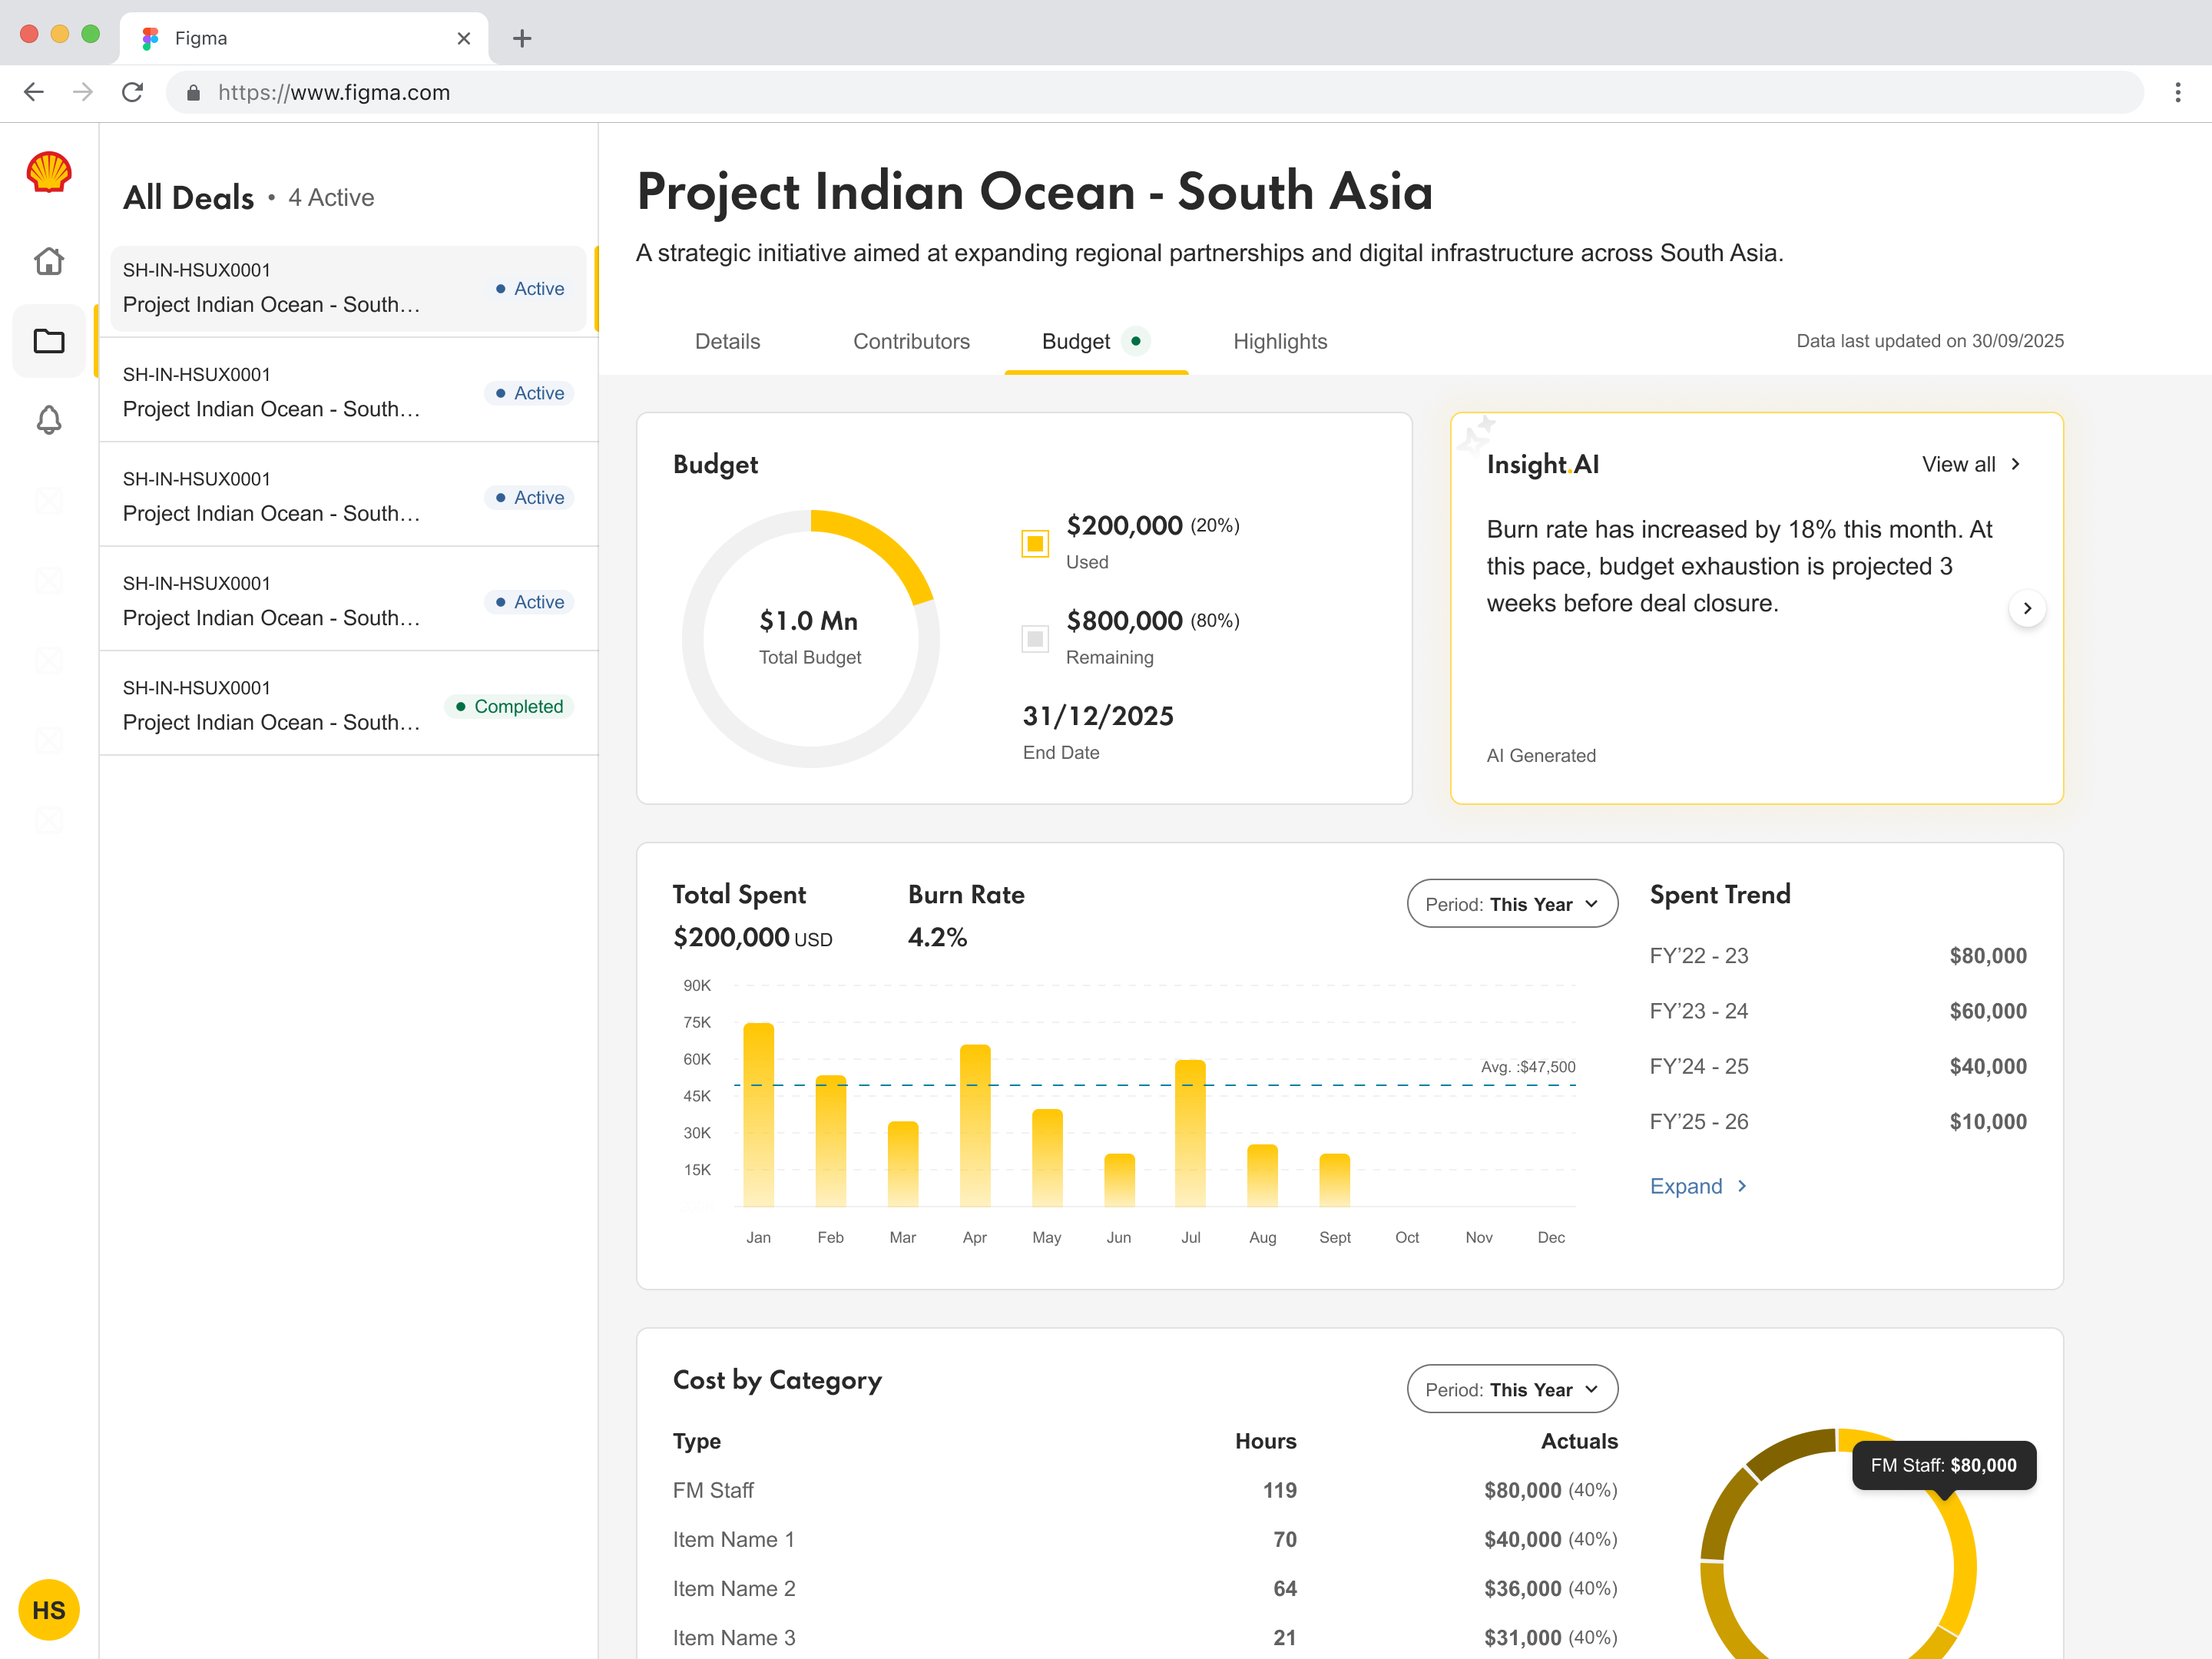Click the Insight.AI card title

point(1542,464)
